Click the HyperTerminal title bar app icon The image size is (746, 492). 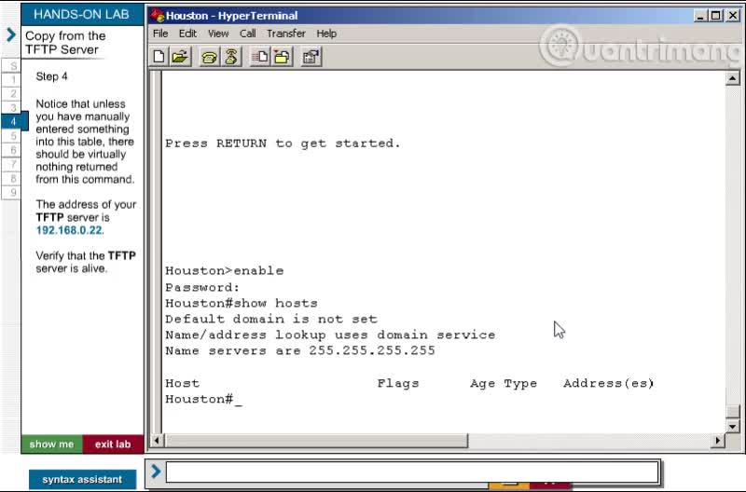(x=158, y=16)
